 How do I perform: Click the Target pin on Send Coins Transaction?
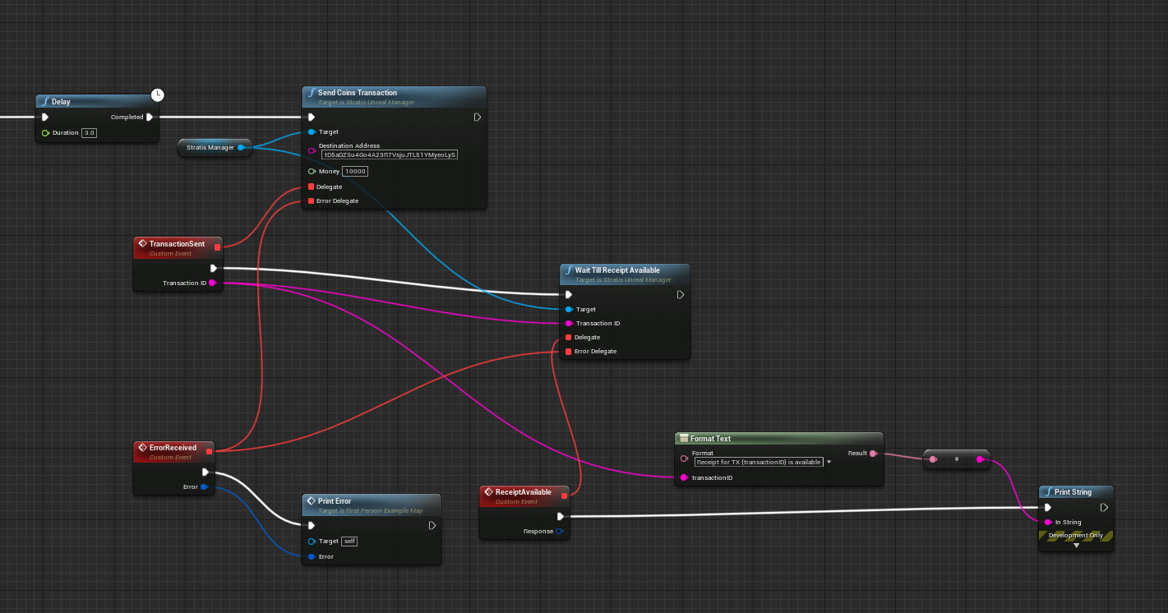[312, 131]
